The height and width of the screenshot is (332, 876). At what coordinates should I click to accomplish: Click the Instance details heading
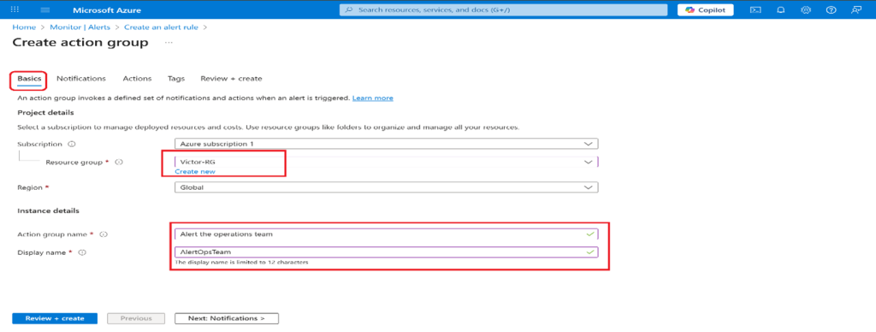click(48, 210)
